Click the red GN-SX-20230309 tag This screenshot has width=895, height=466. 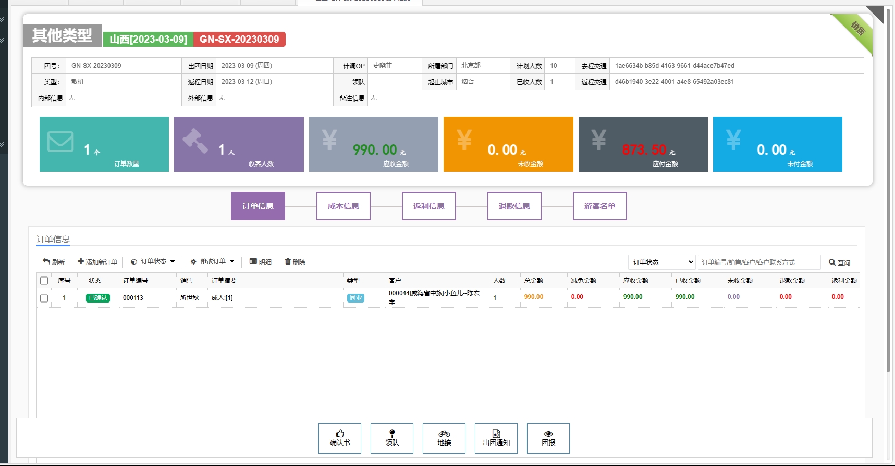click(x=239, y=39)
